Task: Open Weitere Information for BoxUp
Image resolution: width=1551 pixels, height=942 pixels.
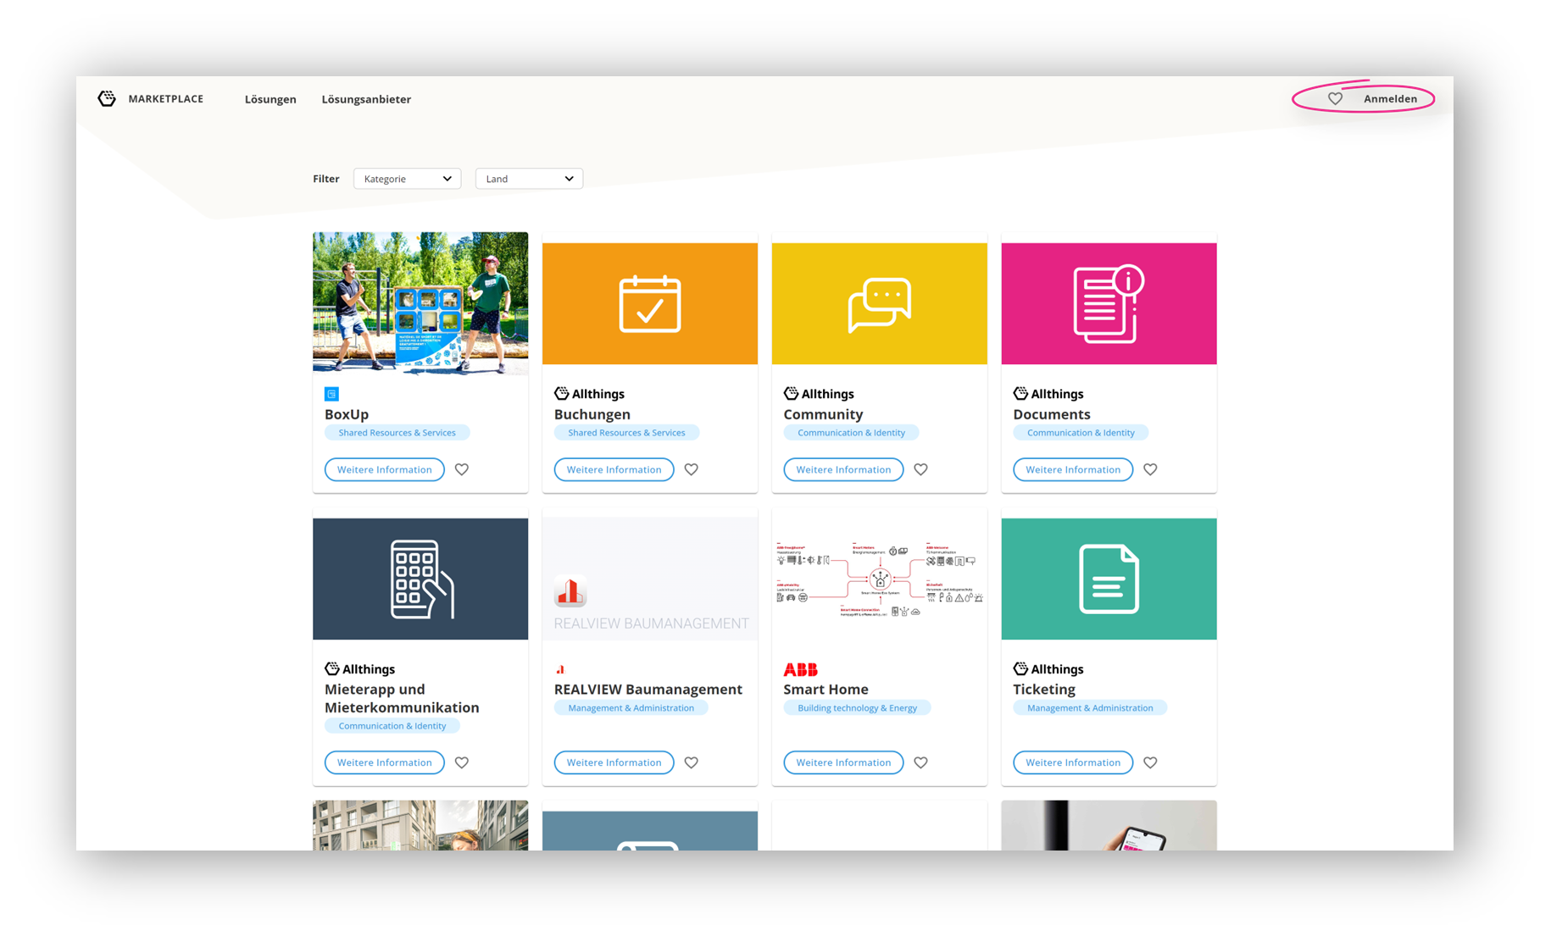Action: (x=385, y=469)
